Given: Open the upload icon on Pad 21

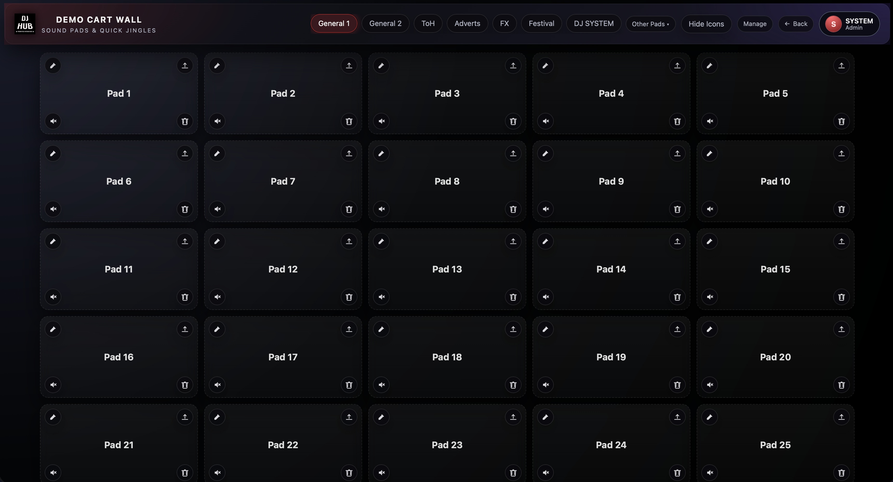Looking at the screenshot, I should pyautogui.click(x=185, y=417).
